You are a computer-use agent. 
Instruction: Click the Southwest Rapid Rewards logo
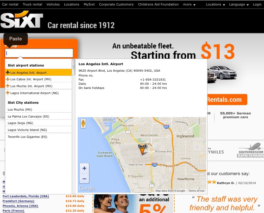coord(251,150)
